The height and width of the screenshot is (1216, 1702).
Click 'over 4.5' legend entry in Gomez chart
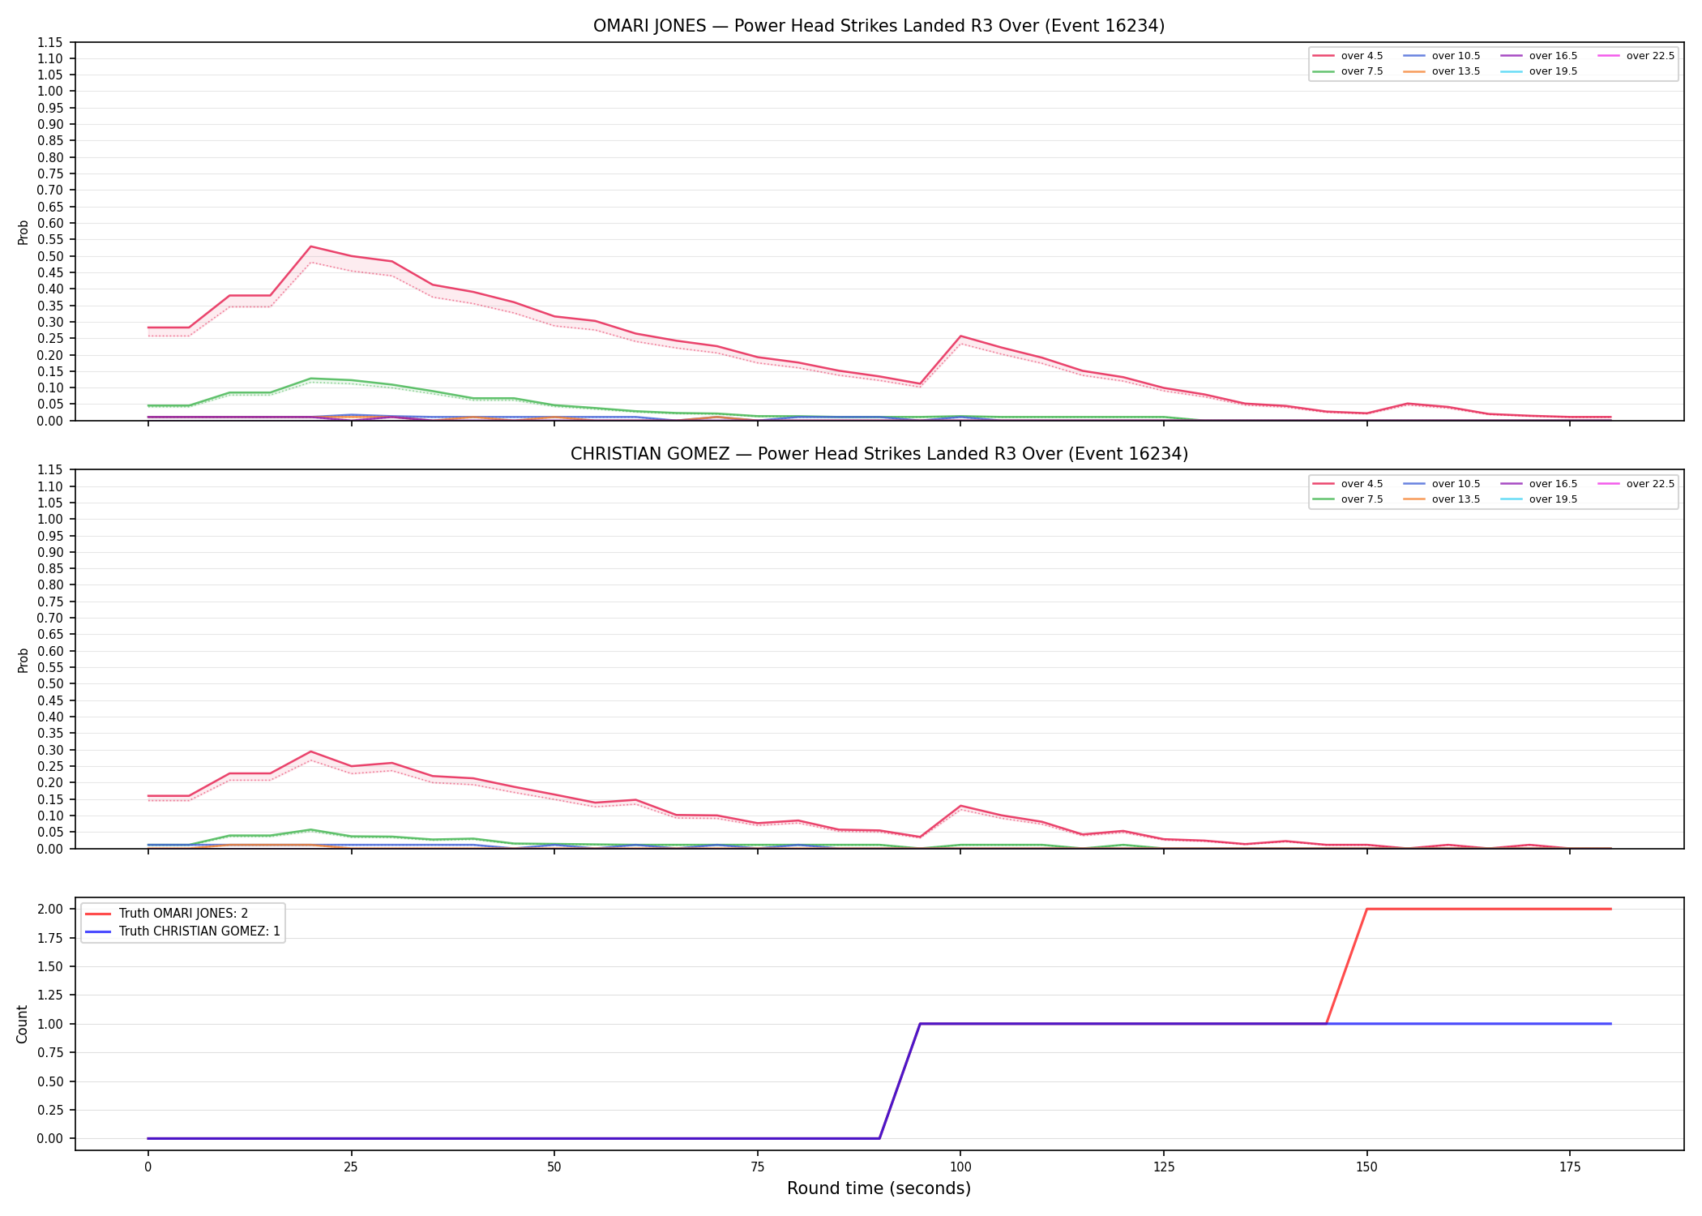click(1348, 484)
